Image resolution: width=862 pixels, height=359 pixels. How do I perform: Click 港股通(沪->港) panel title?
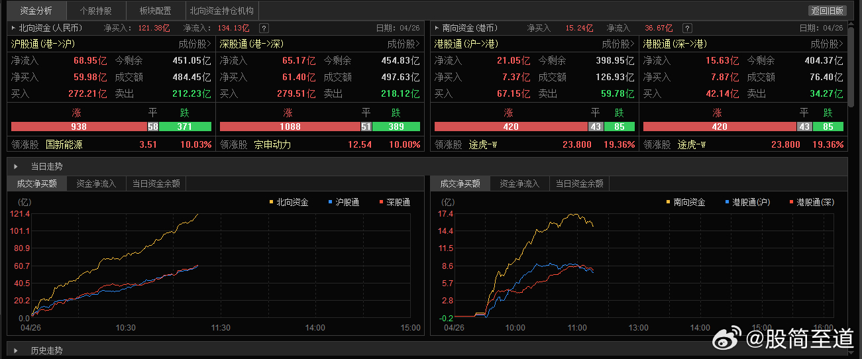pyautogui.click(x=466, y=44)
